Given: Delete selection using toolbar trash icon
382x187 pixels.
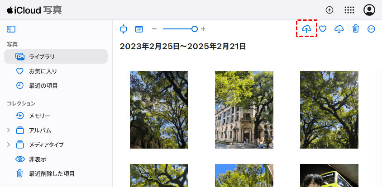Looking at the screenshot, I should (x=355, y=29).
